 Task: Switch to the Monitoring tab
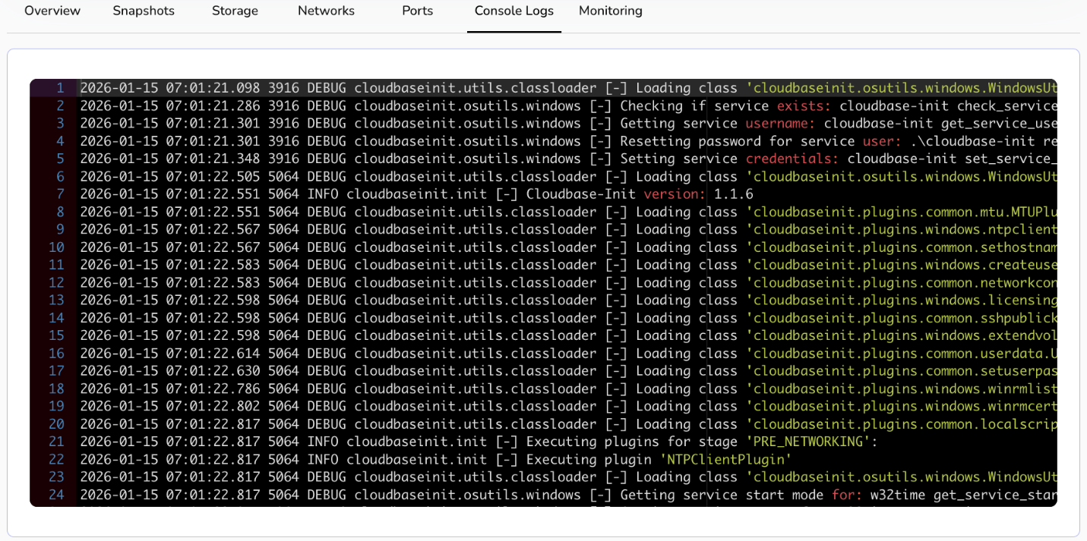(610, 11)
